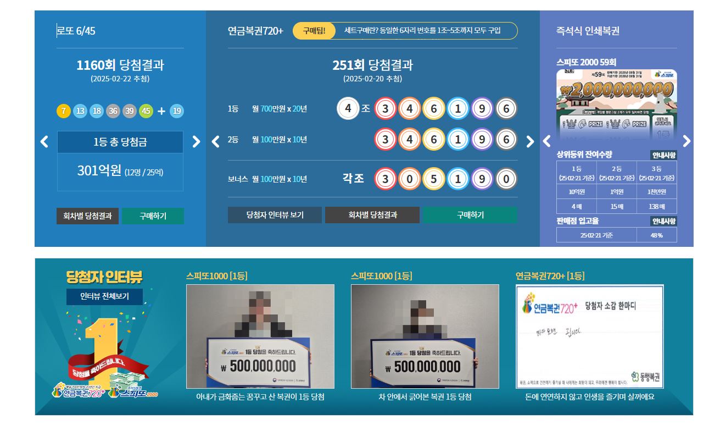Image resolution: width=709 pixels, height=425 pixels.
Task: Click the 4조 group ball in 1등 row
Action: coord(348,108)
